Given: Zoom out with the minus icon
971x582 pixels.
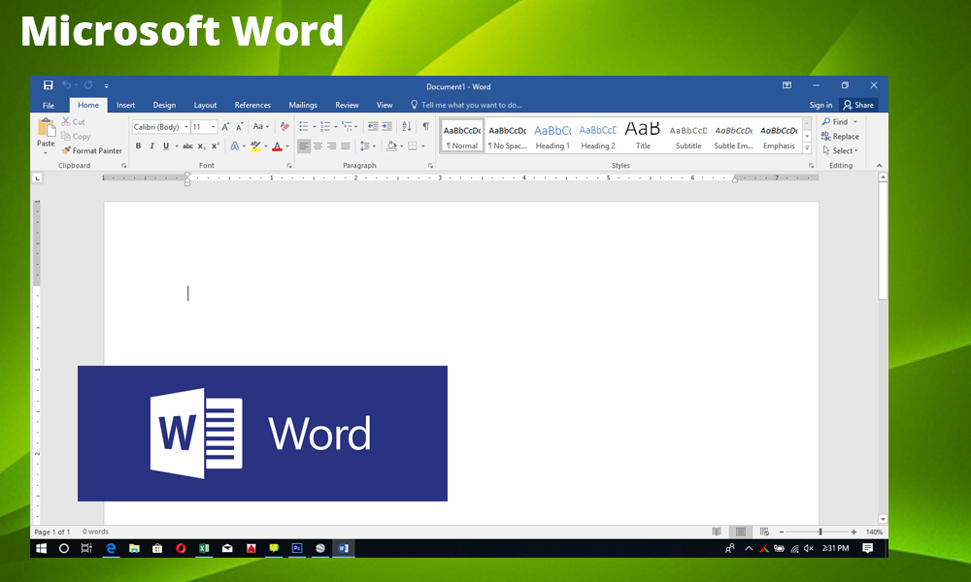Looking at the screenshot, I should point(782,532).
